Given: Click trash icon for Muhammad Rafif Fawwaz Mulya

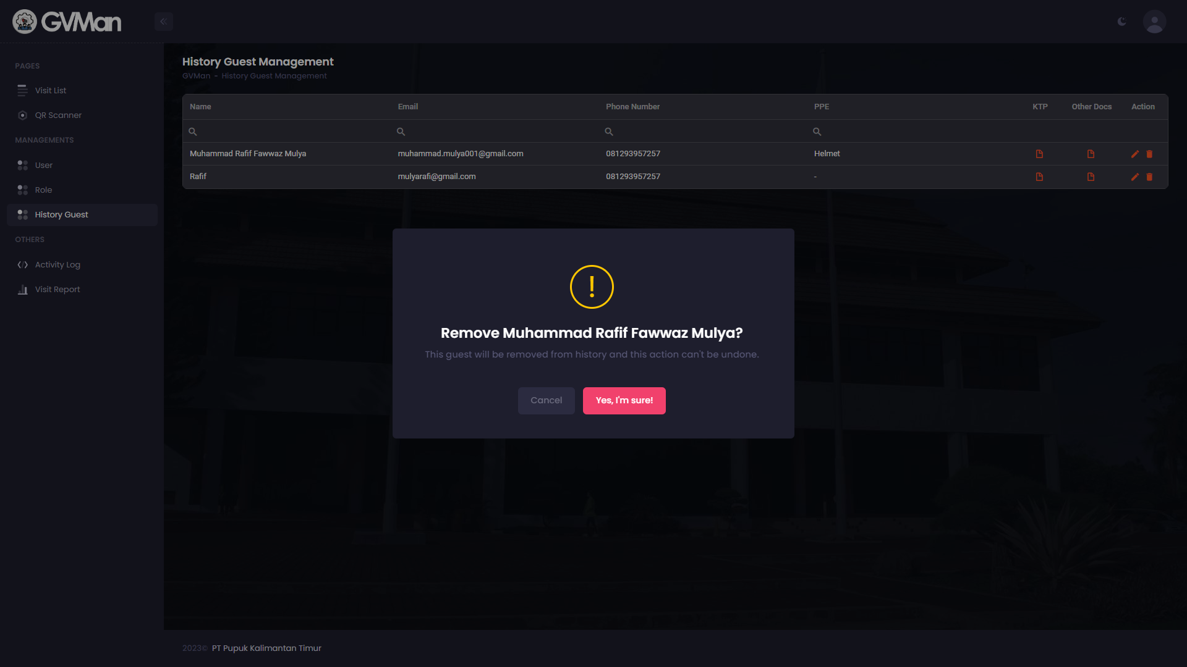Looking at the screenshot, I should coord(1149,154).
